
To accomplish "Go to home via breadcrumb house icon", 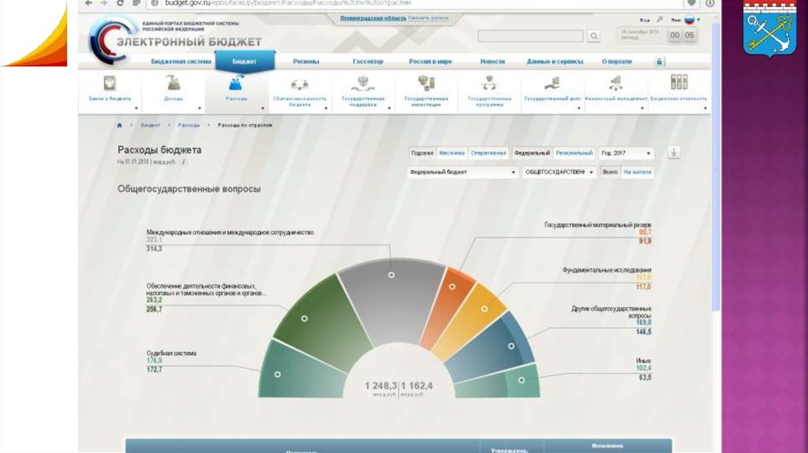I will [120, 125].
